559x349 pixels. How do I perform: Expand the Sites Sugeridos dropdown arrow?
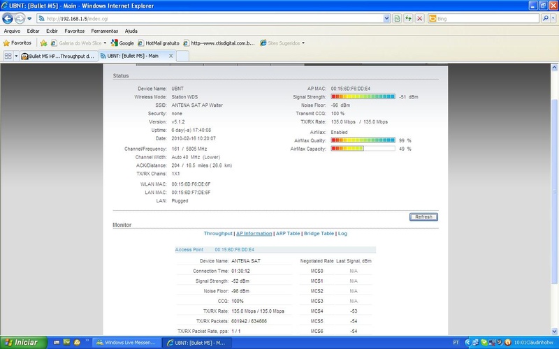point(303,43)
